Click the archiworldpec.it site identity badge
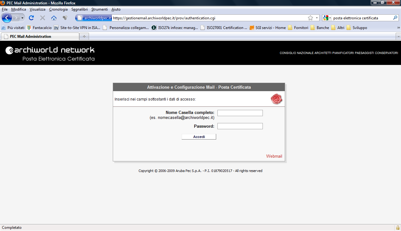This screenshot has height=231, width=401. [94, 18]
